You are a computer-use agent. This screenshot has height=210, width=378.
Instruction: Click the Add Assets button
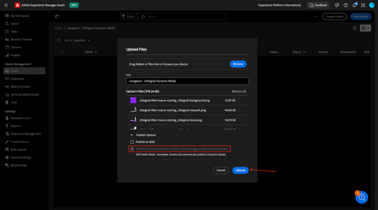point(361,17)
